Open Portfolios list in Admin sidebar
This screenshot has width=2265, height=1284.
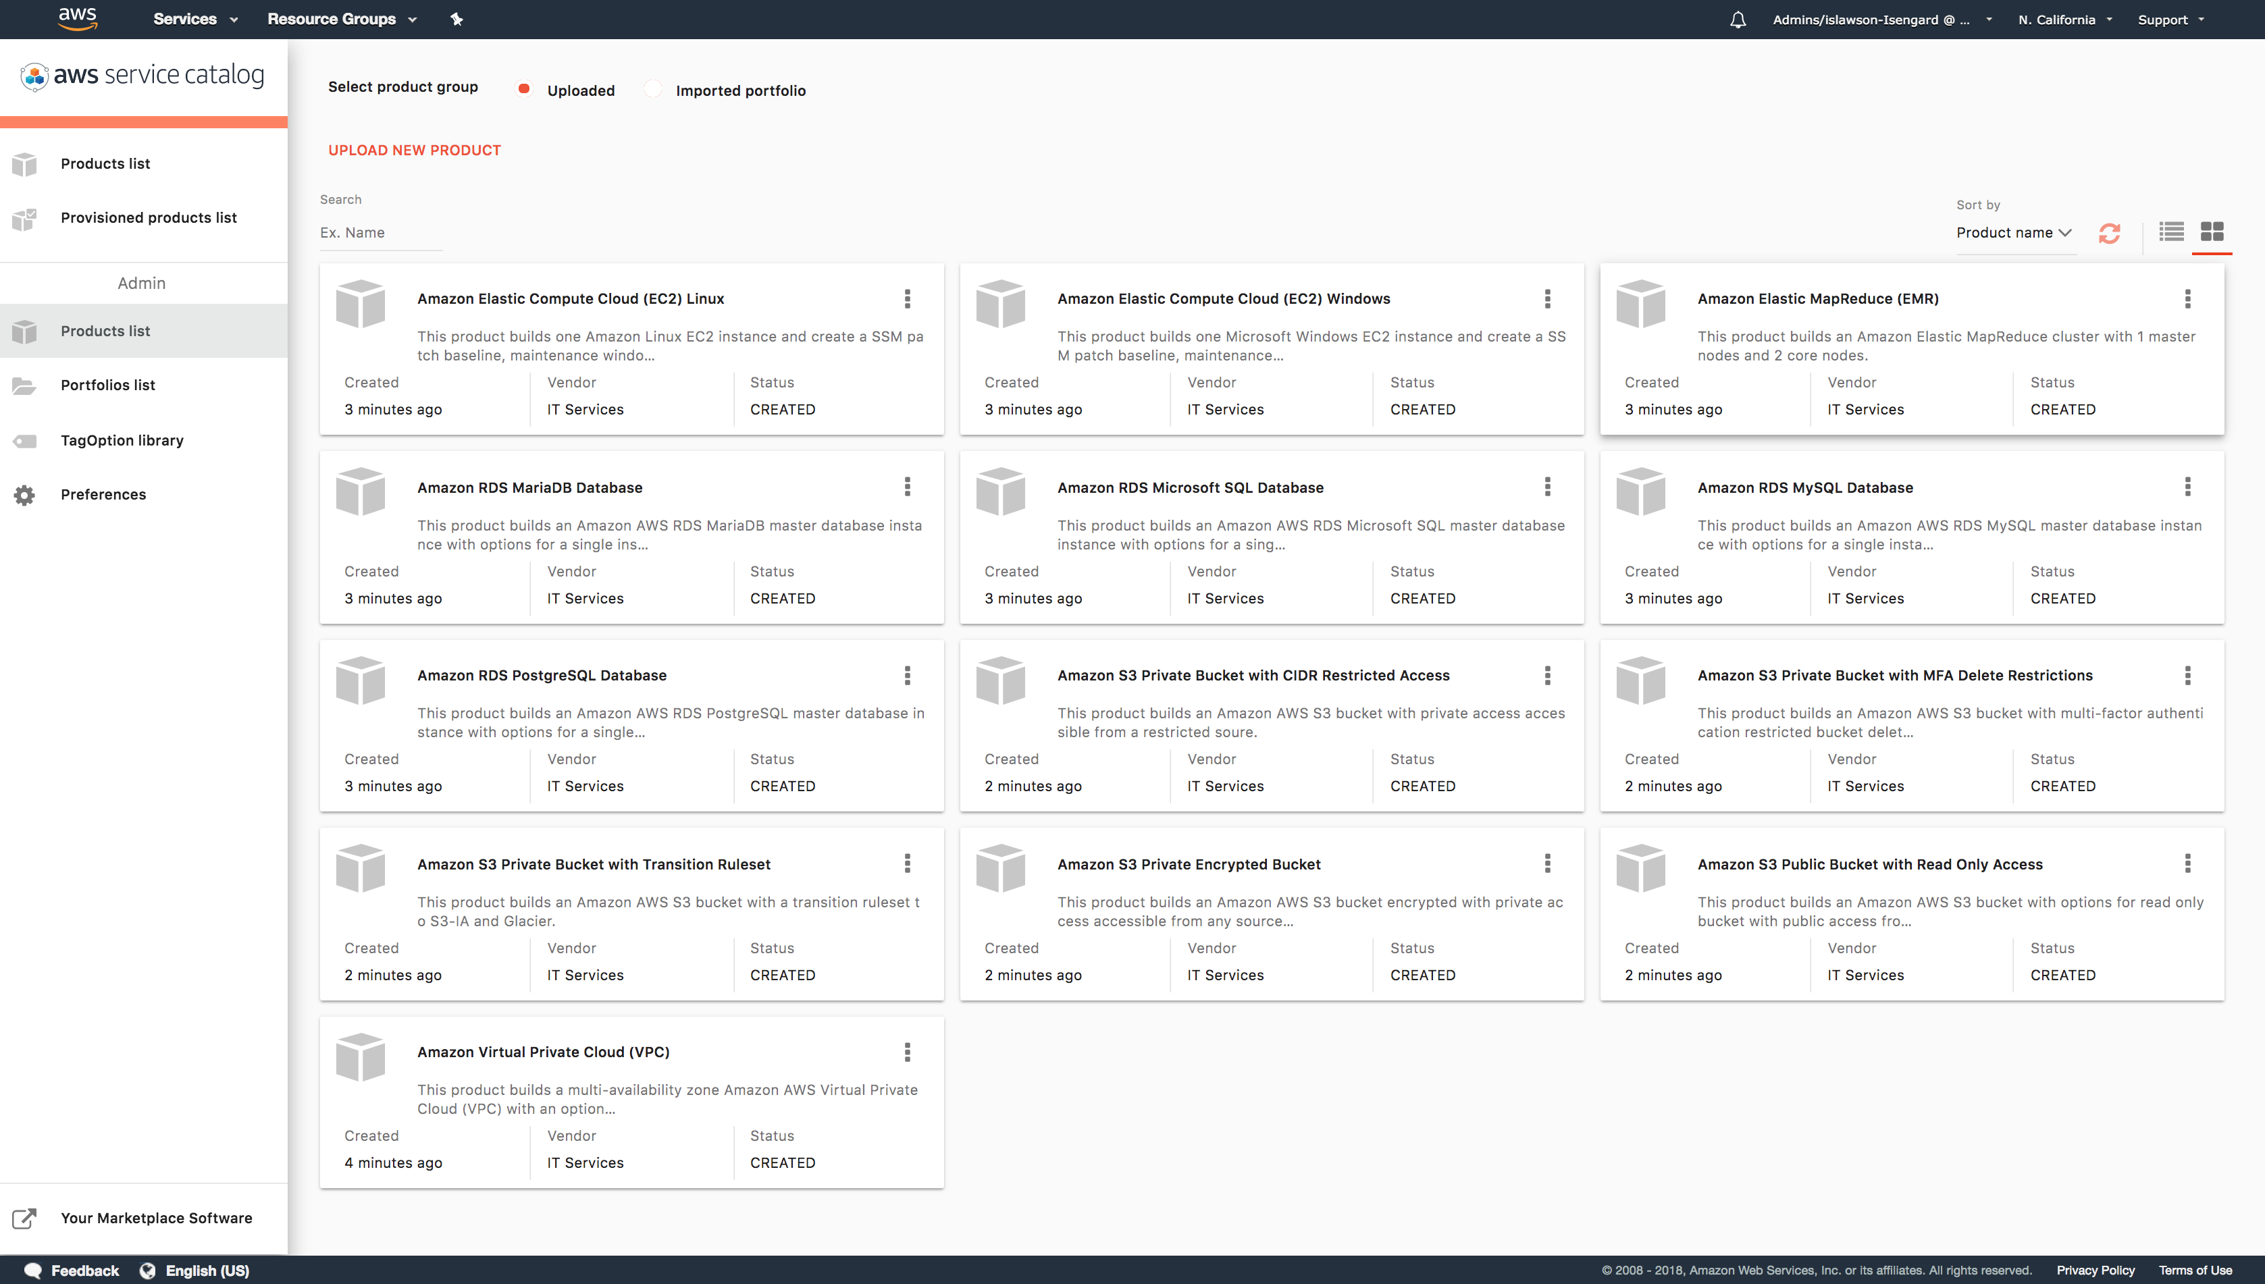pyautogui.click(x=107, y=385)
